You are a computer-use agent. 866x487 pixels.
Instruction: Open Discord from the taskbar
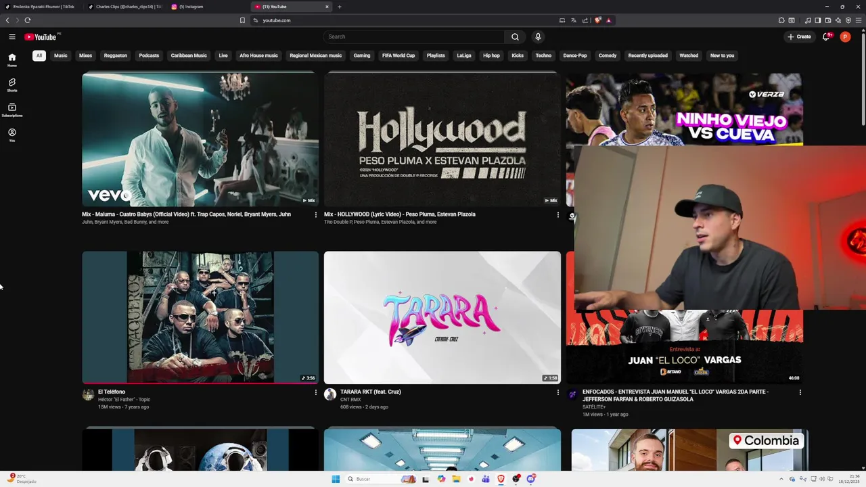[x=531, y=479]
